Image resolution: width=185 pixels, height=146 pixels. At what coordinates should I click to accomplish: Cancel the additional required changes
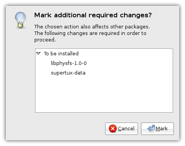(121, 129)
